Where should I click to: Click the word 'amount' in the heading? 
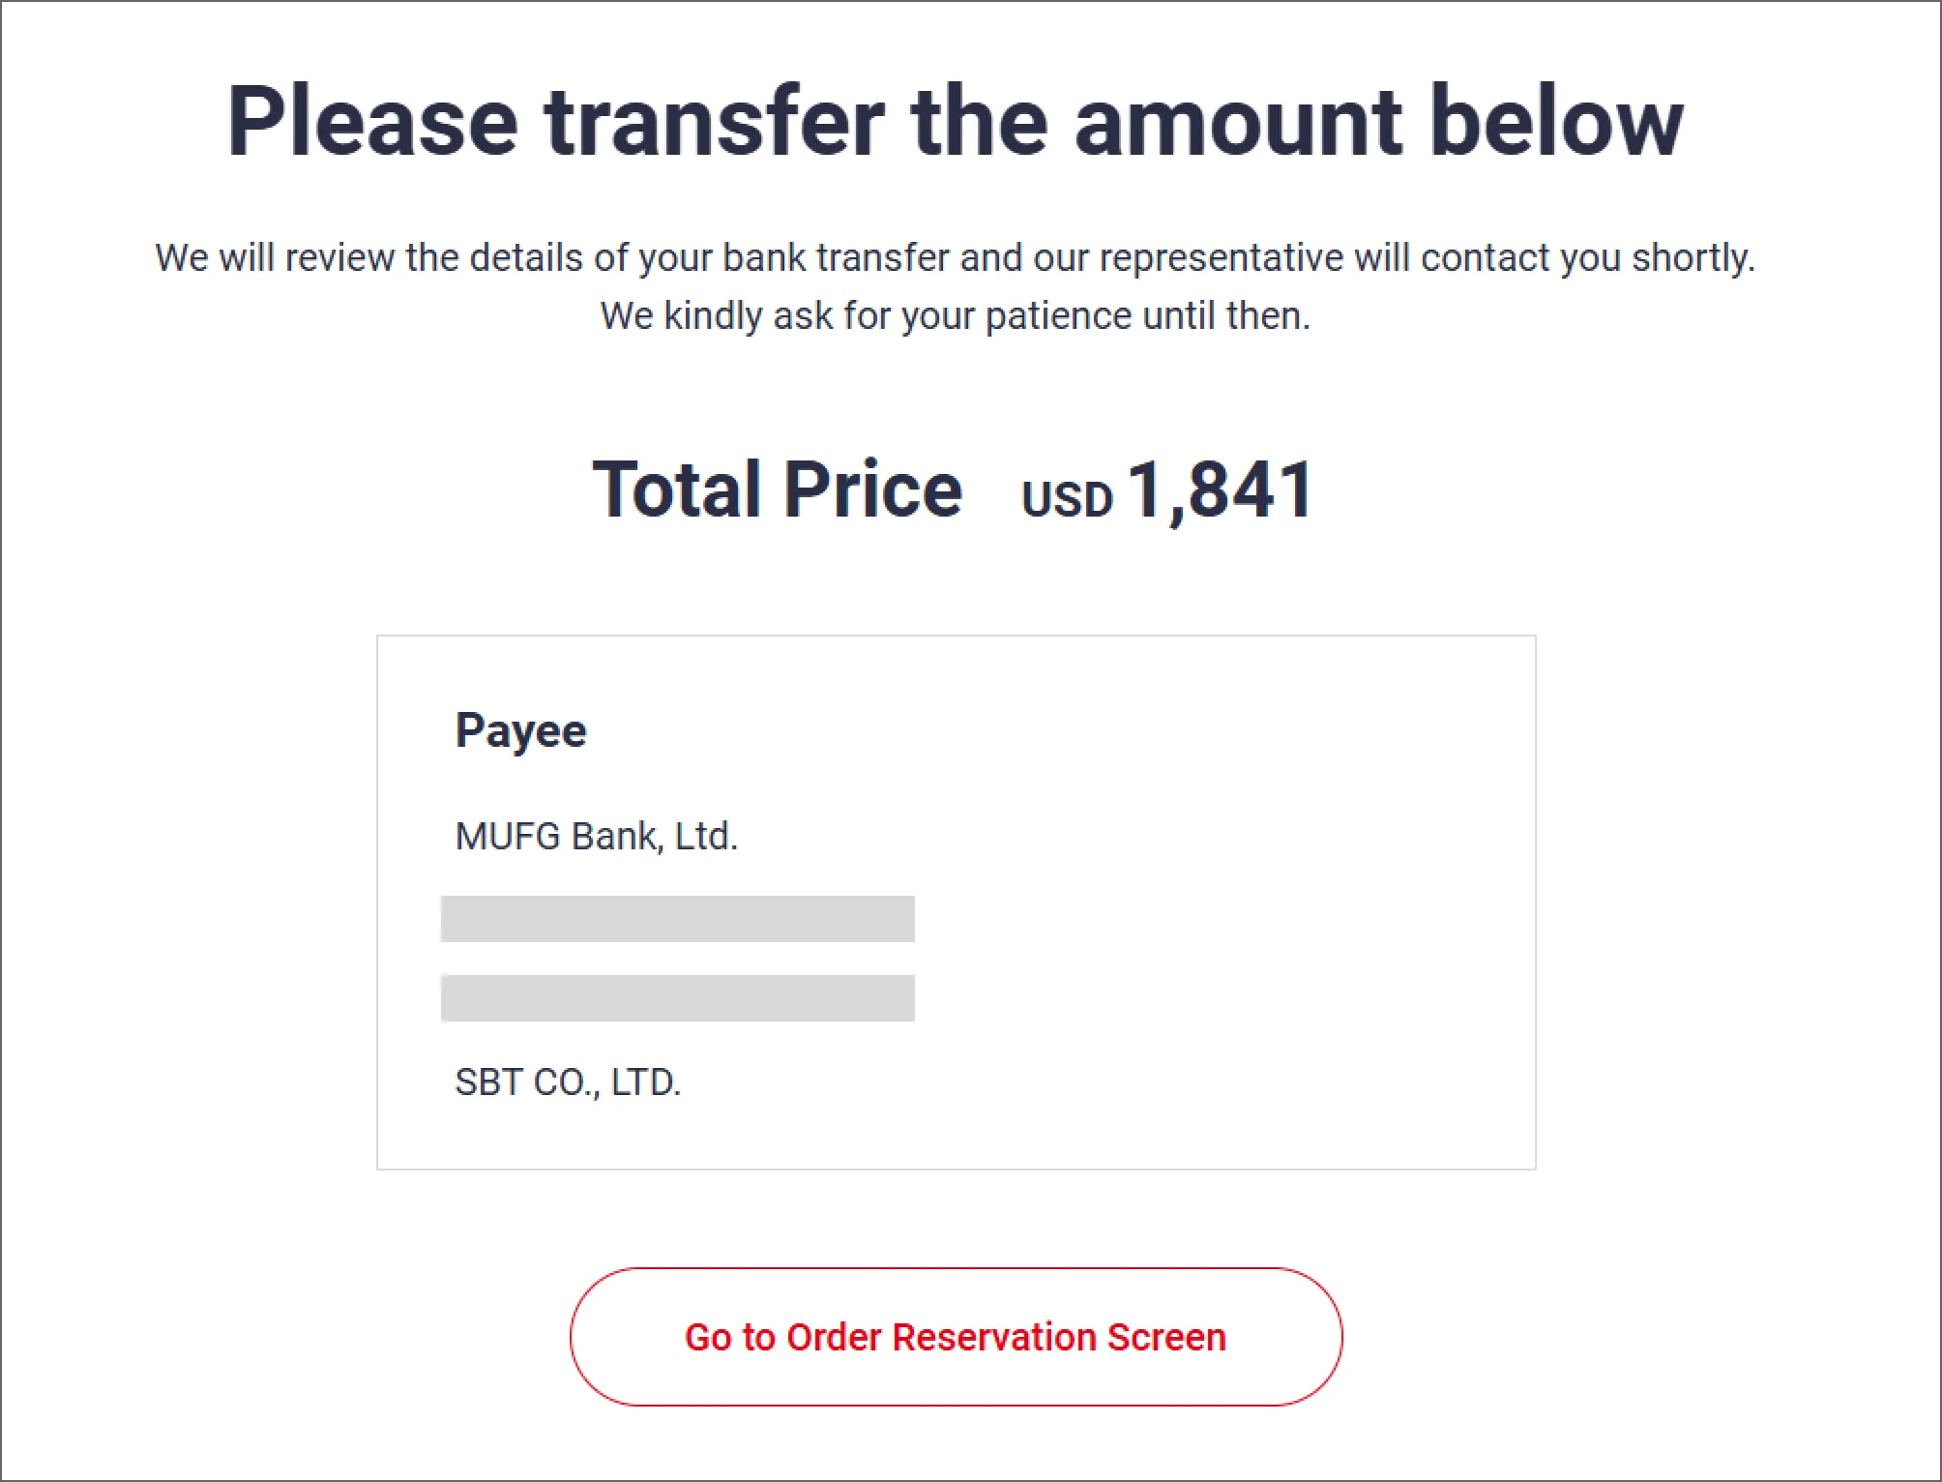(1237, 121)
